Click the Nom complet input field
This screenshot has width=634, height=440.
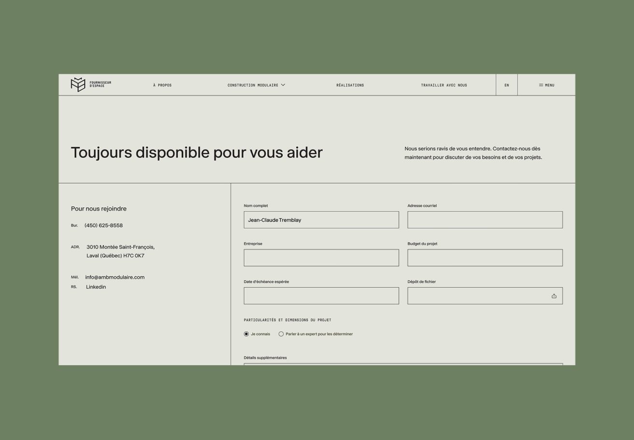click(x=321, y=220)
